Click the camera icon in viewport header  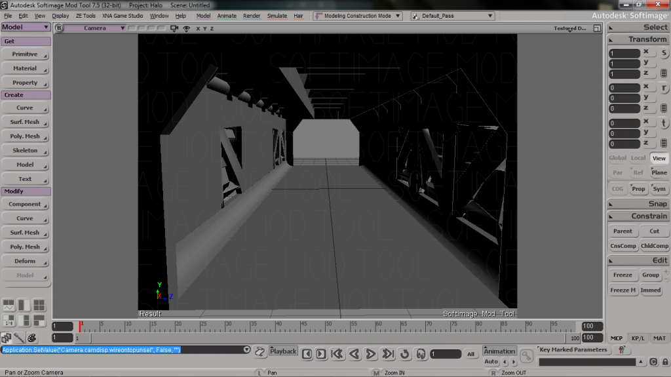point(174,28)
